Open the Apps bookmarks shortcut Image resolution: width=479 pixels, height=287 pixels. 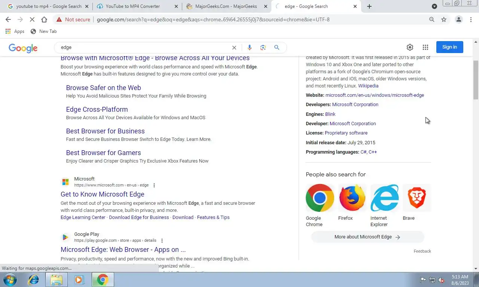(x=15, y=31)
